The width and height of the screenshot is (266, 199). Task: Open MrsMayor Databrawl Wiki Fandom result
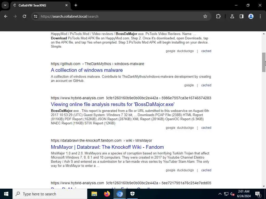click(x=107, y=147)
